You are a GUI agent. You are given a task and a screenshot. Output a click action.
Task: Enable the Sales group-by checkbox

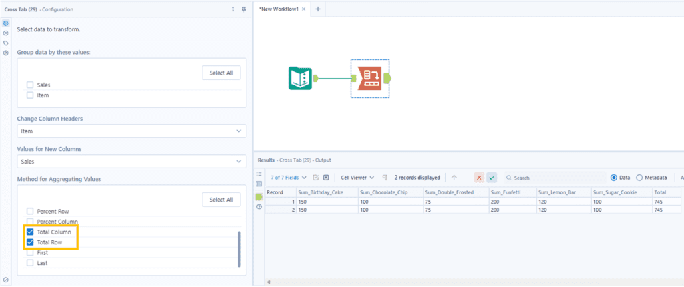[x=30, y=85]
